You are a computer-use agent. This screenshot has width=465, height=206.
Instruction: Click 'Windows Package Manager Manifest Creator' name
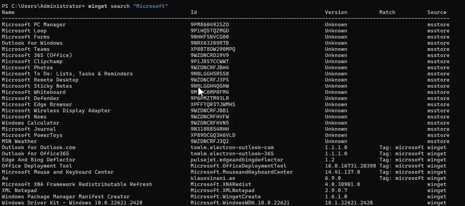coord(66,197)
